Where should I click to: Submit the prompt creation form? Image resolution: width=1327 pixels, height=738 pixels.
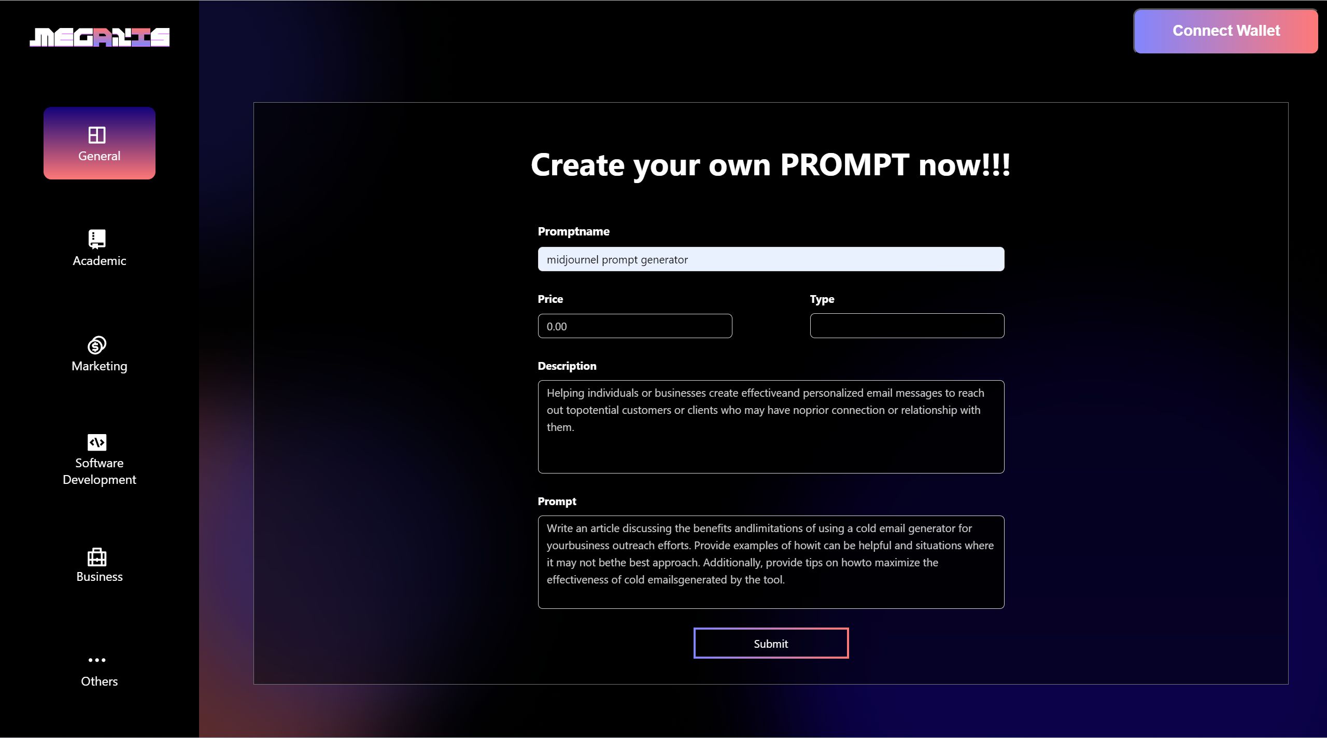[771, 643]
